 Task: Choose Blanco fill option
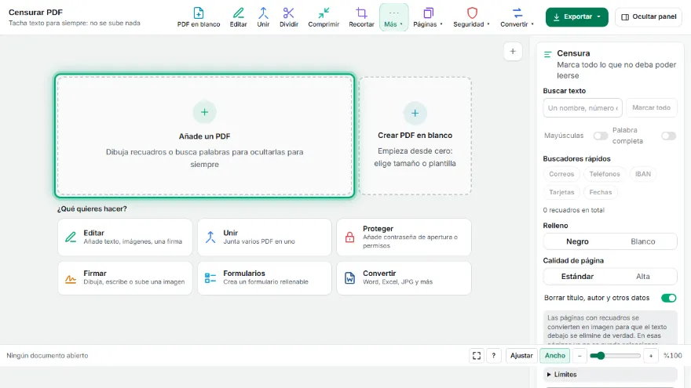click(642, 241)
